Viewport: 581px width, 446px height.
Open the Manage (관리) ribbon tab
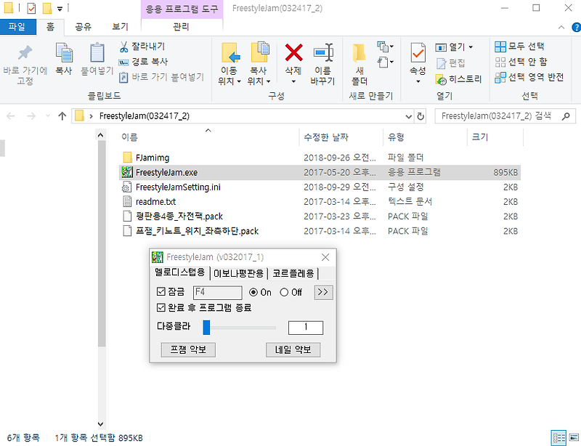tap(182, 27)
